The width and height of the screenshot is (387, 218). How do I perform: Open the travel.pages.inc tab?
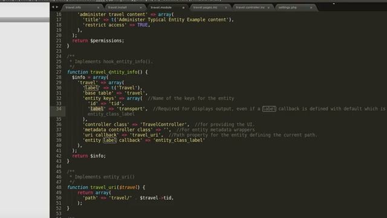(205, 8)
